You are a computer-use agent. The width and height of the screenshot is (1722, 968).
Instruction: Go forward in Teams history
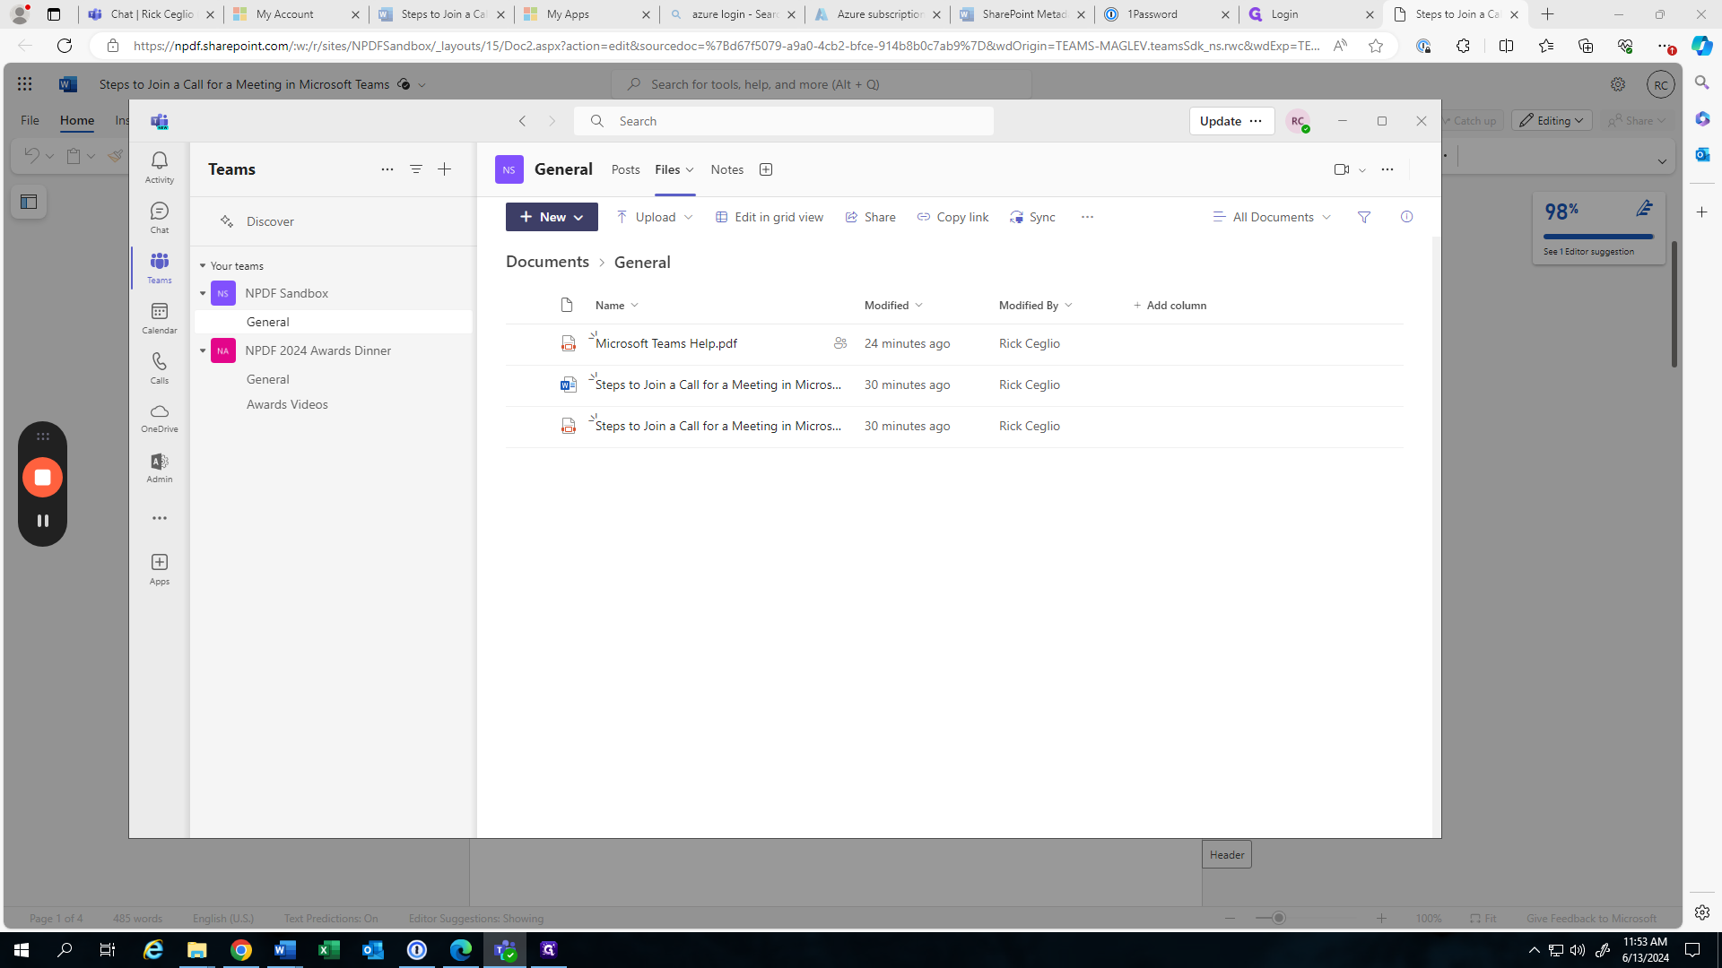tap(552, 121)
